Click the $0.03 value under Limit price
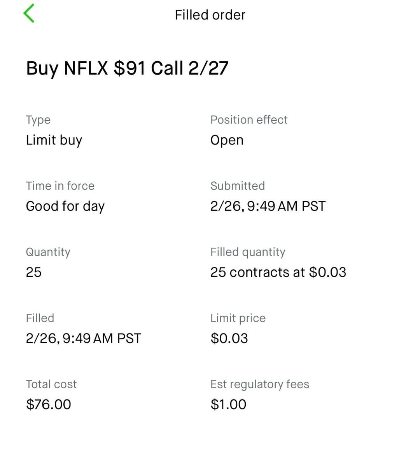This screenshot has width=420, height=450. (x=229, y=338)
